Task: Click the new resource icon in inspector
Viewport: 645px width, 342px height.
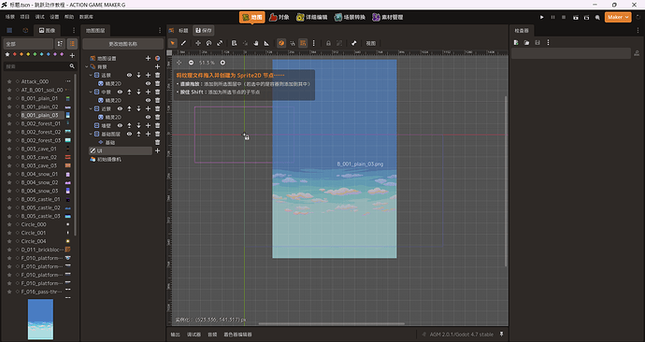Action: point(516,43)
